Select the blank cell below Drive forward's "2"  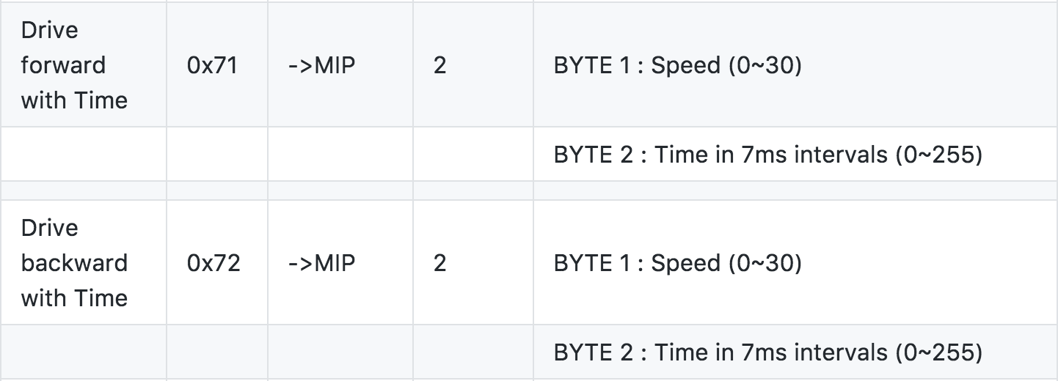click(x=473, y=154)
